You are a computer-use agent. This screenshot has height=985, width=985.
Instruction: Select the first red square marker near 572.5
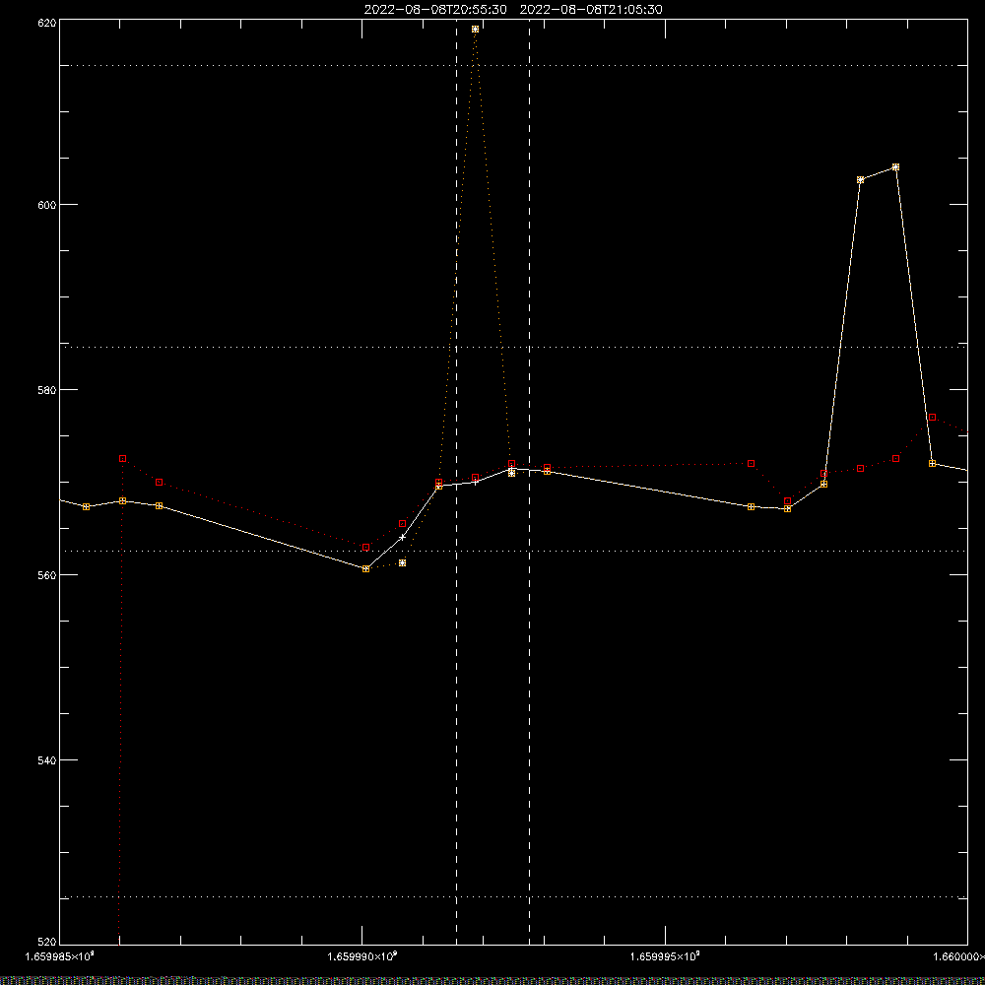(x=122, y=459)
